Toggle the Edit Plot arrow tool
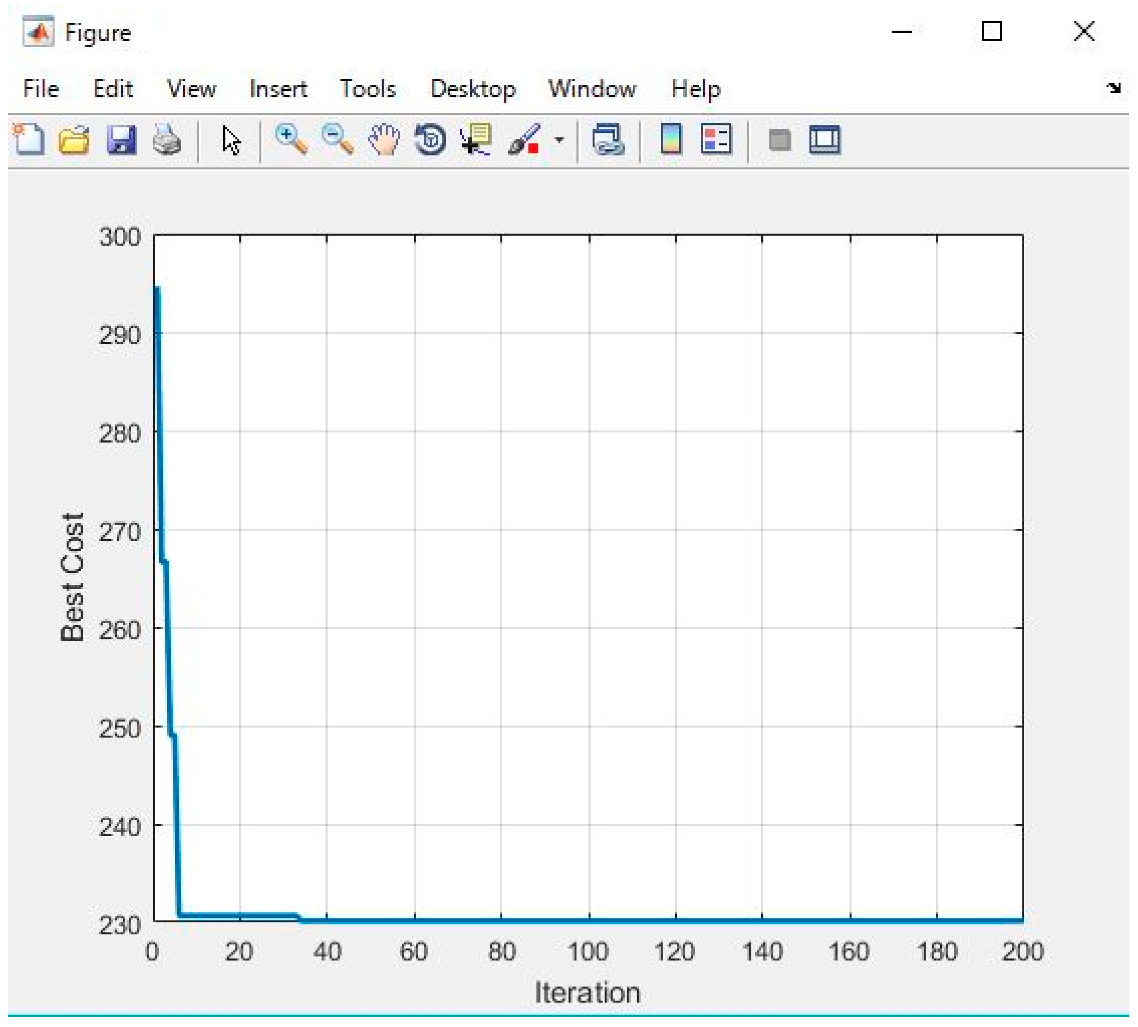This screenshot has height=1027, width=1138. click(x=231, y=140)
